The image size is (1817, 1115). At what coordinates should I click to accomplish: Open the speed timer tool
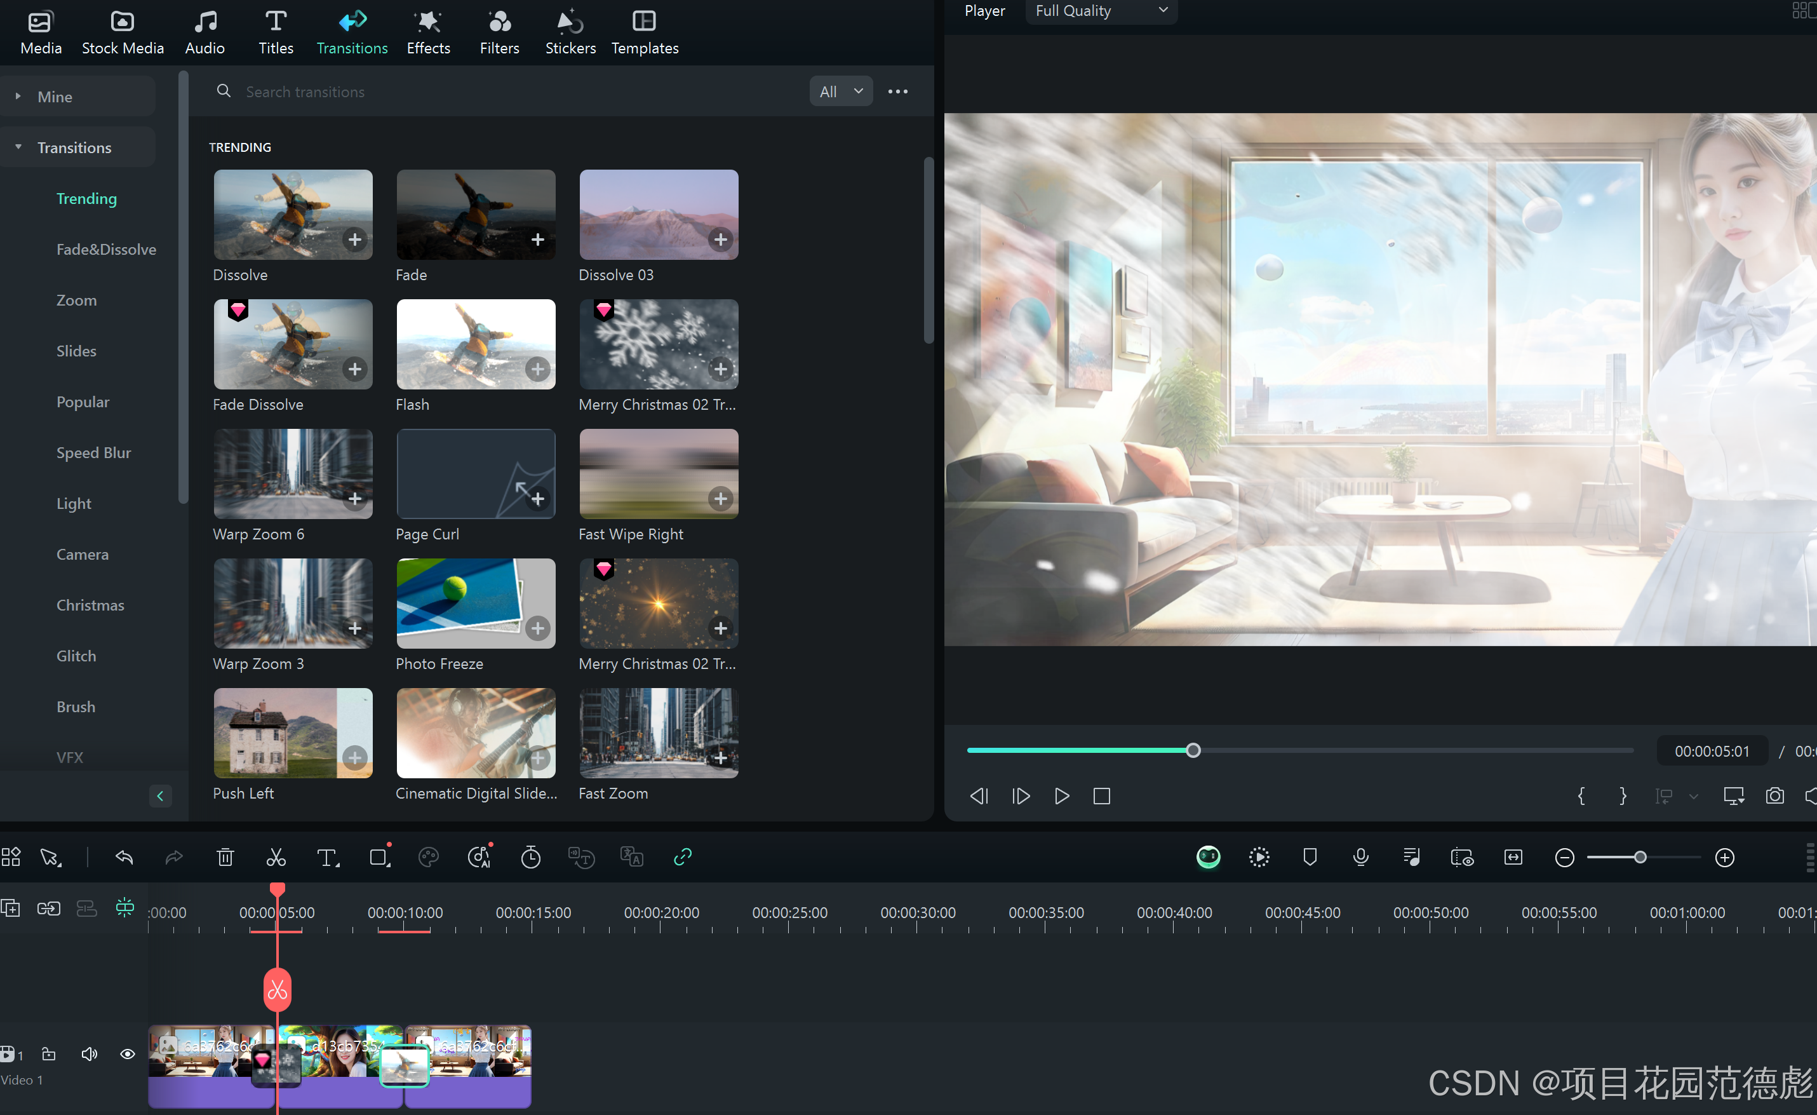coord(530,858)
